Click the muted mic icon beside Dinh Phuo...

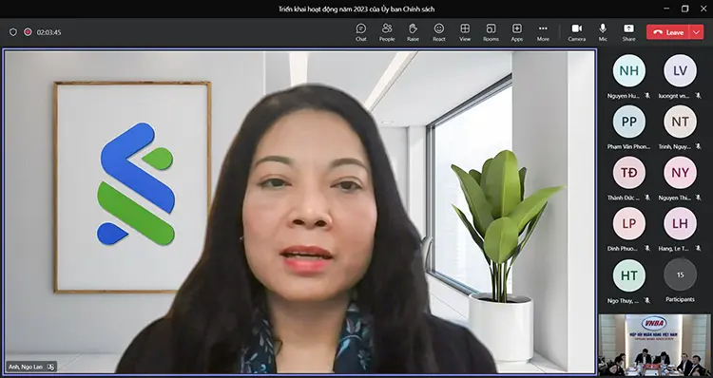point(647,249)
